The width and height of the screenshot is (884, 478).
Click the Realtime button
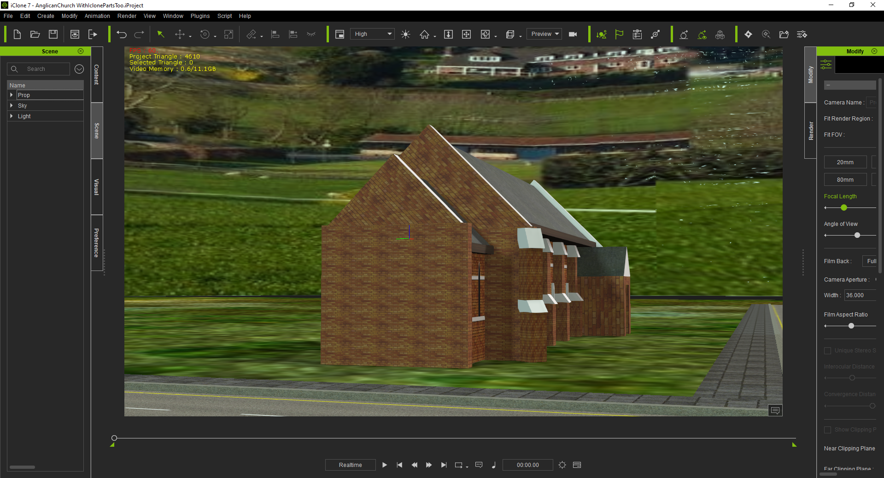pos(351,465)
